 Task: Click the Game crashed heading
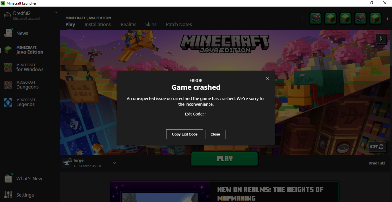point(196,87)
